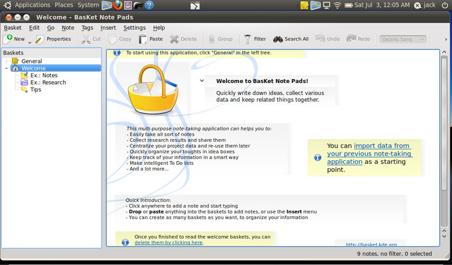The width and height of the screenshot is (452, 265).
Task: Click the Ex.: Research folder icon
Action: 25,82
